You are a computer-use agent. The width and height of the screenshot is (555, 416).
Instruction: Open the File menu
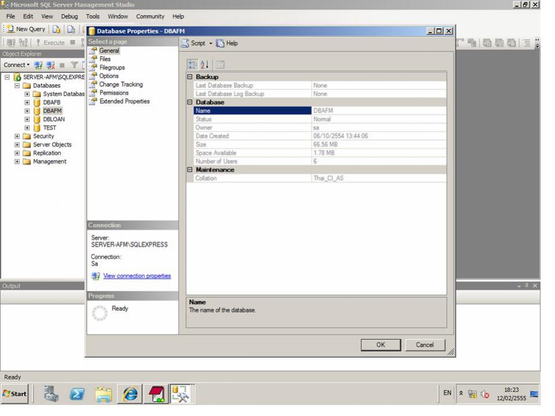click(x=10, y=16)
